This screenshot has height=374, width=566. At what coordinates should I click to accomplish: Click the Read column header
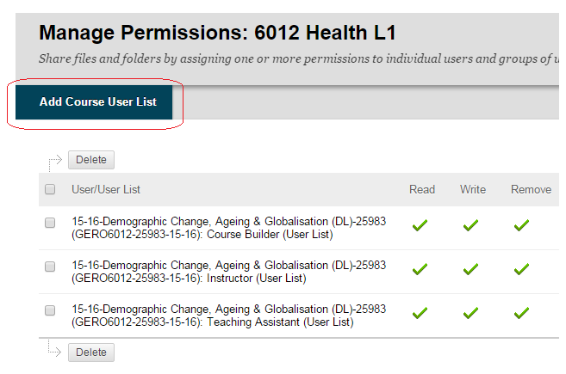point(422,189)
